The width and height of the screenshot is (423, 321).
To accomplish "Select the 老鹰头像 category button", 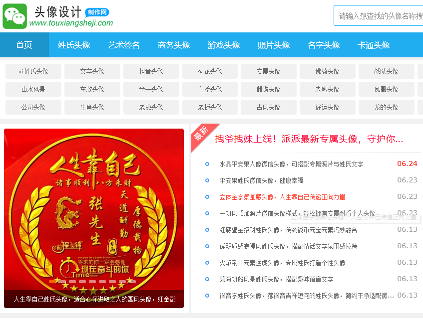I will pyautogui.click(x=328, y=89).
